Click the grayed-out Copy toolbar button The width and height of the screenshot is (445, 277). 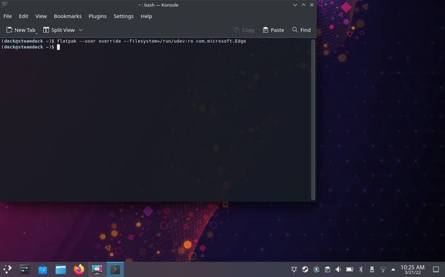point(244,30)
